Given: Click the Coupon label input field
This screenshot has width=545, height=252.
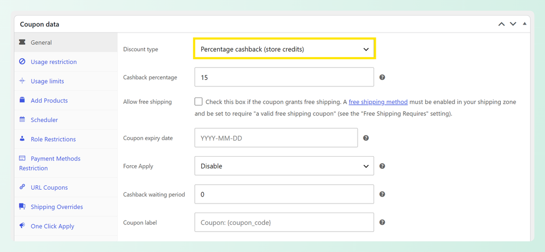Looking at the screenshot, I should tap(284, 222).
